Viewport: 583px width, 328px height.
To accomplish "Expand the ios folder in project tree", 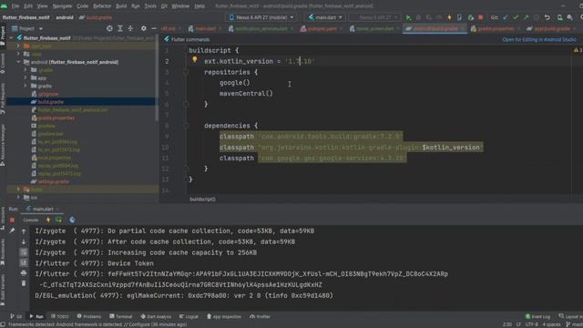I will tap(18, 198).
